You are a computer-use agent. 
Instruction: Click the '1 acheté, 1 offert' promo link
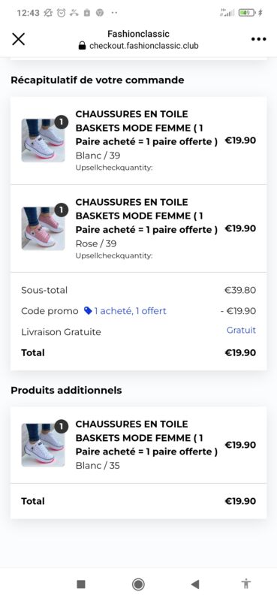pos(131,311)
